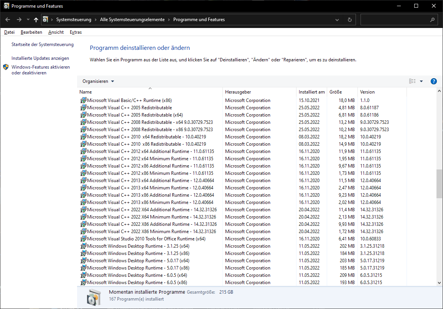Screen dimensions: 443x309
Task: Open Installierte Updates anzeigen link
Action: point(40,58)
